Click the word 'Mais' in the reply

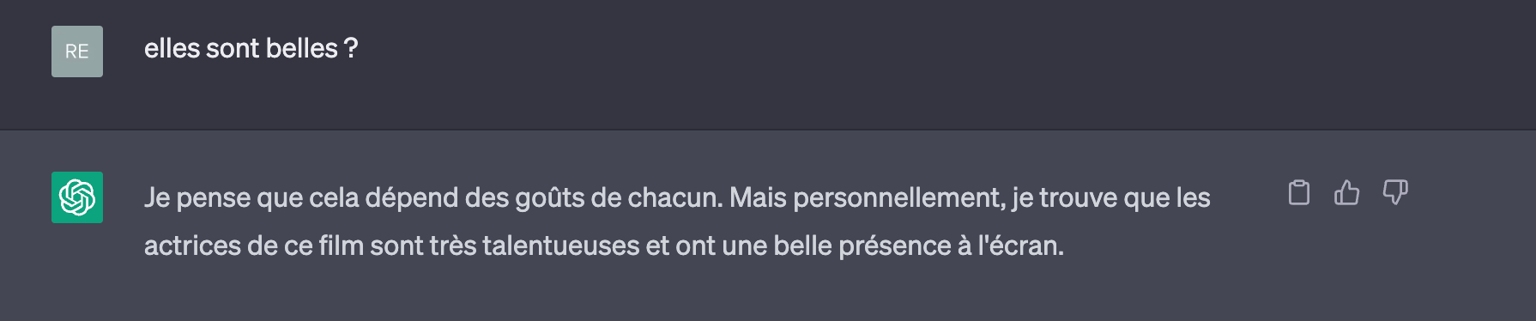pos(759,198)
